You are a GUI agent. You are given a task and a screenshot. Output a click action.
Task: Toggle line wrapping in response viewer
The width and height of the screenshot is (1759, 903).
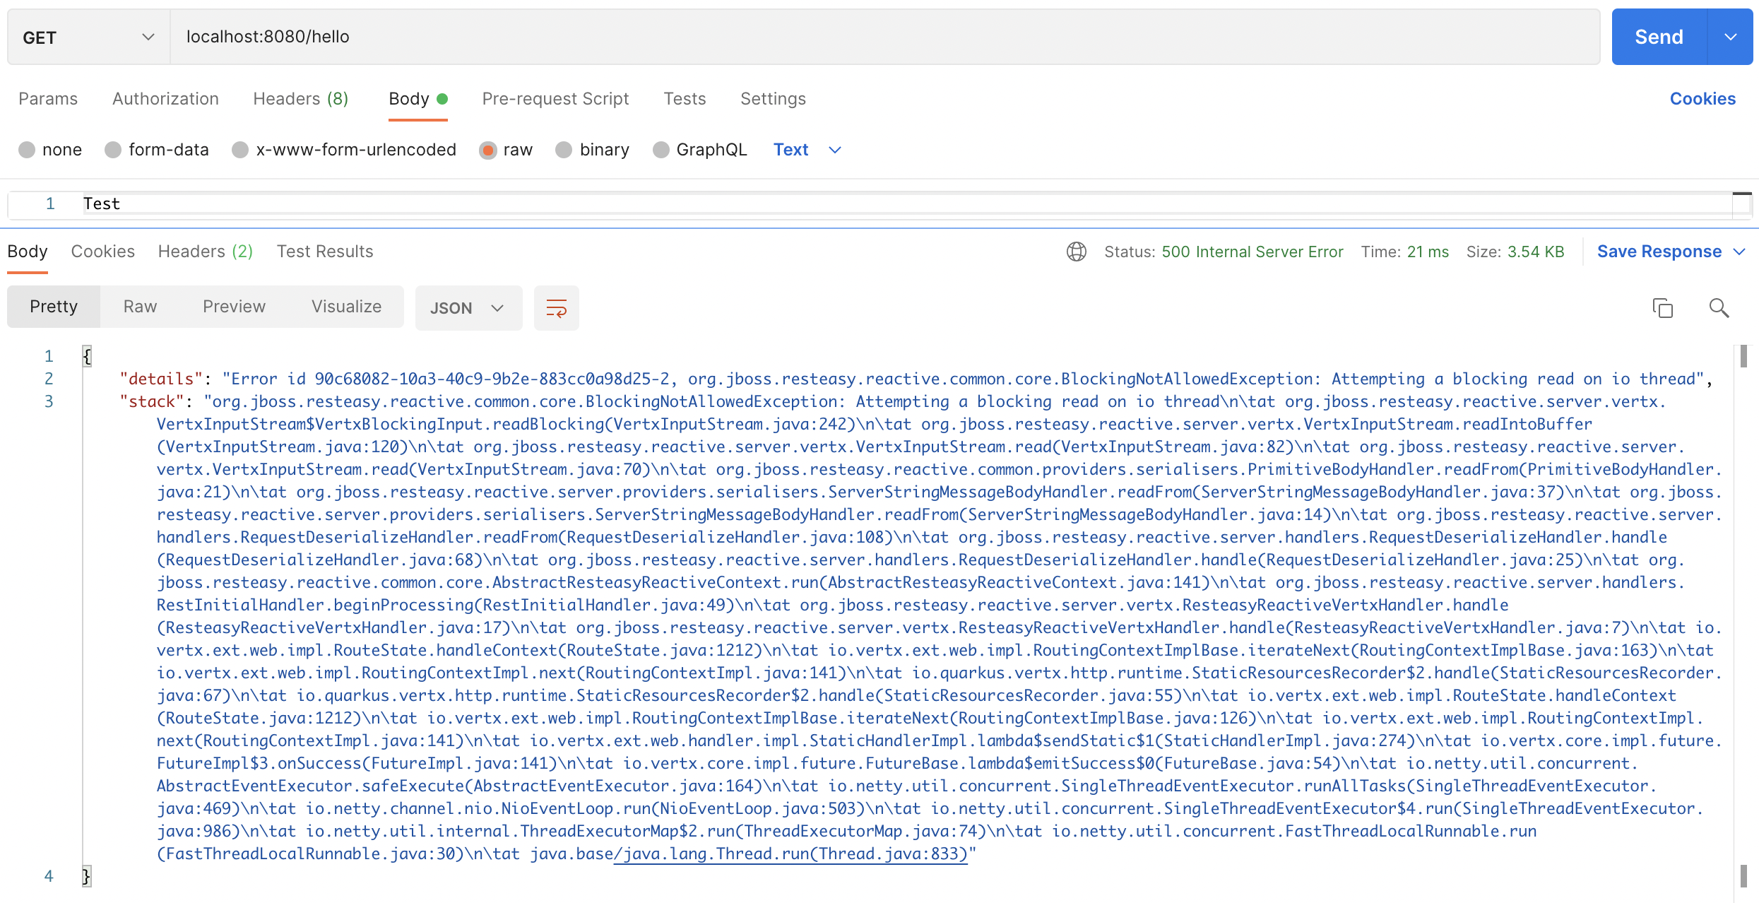(556, 308)
